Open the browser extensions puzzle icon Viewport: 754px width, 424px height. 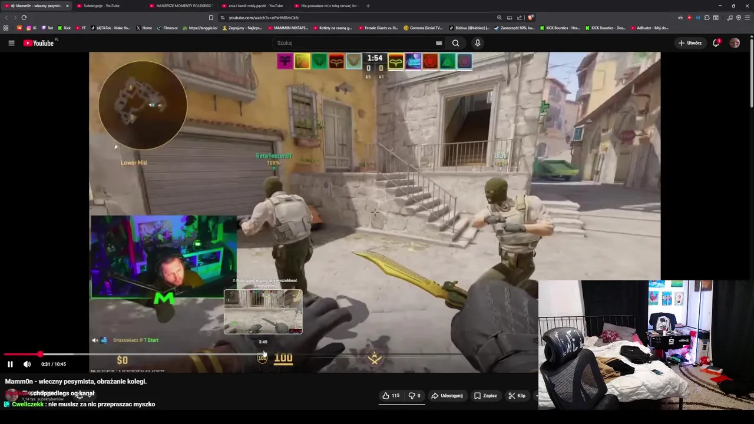coord(707,18)
